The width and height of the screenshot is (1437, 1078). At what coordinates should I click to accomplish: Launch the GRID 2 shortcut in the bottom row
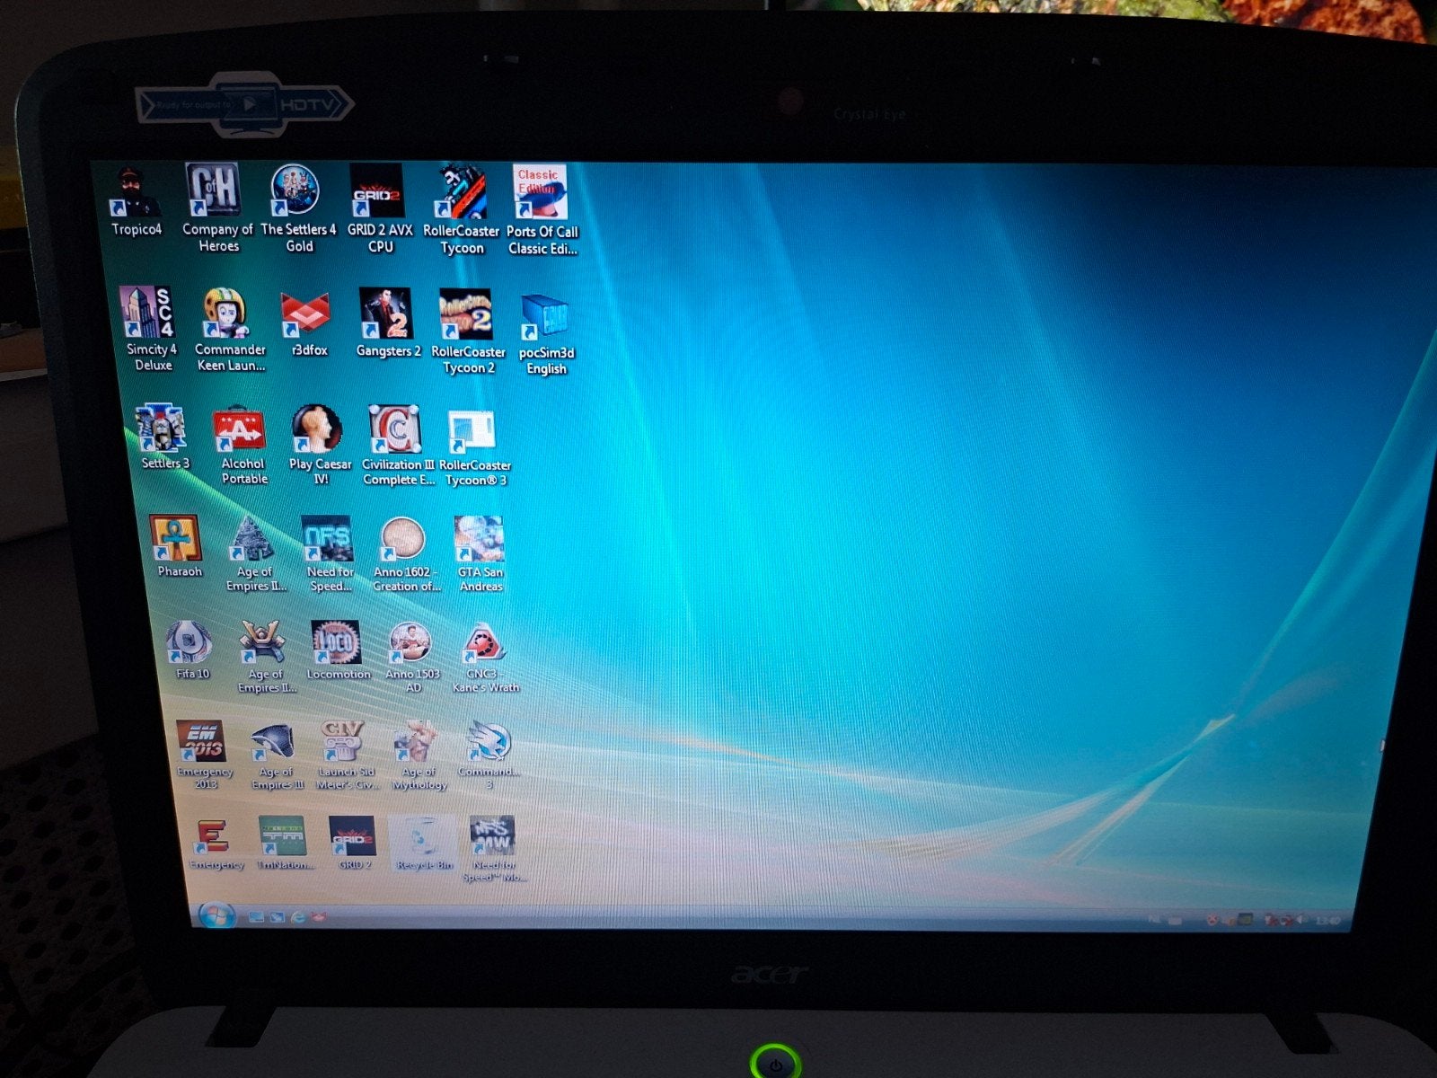click(x=353, y=844)
